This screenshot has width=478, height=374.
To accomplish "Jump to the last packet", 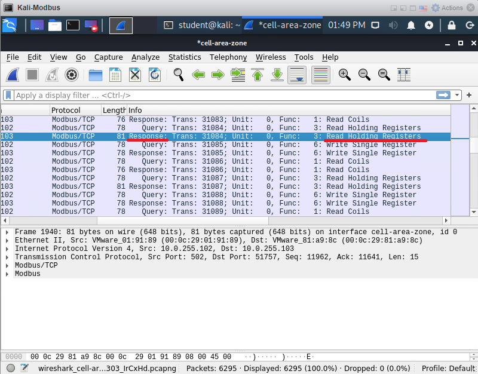I will point(277,75).
